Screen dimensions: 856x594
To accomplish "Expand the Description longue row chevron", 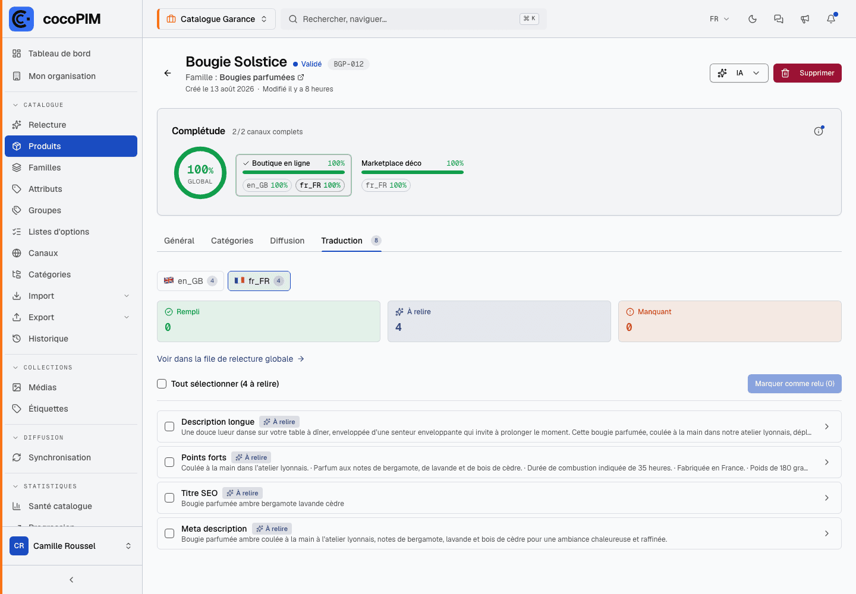I will pyautogui.click(x=827, y=426).
